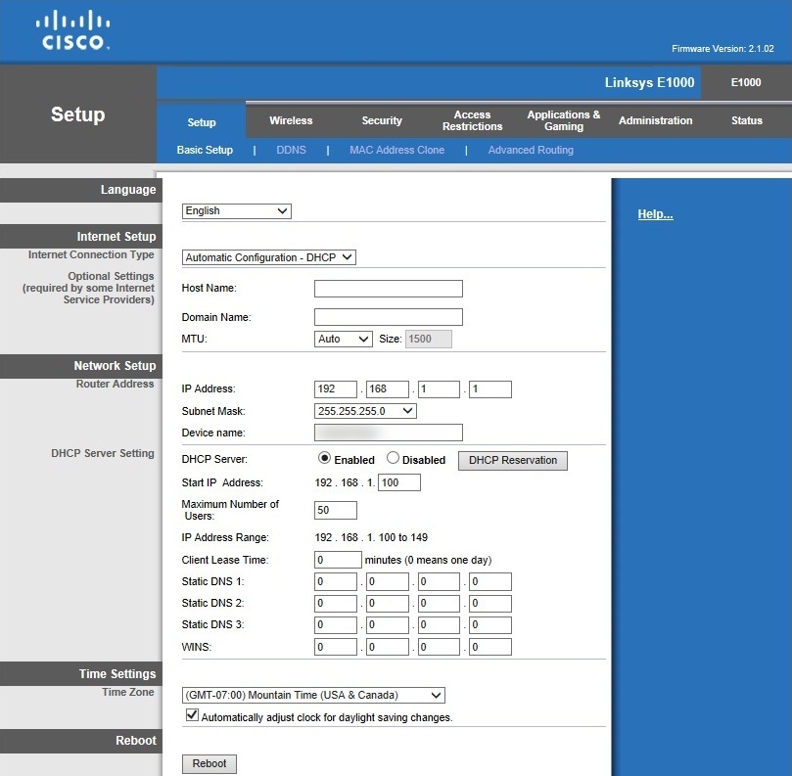The width and height of the screenshot is (792, 776).
Task: Open the Status page
Action: (746, 120)
